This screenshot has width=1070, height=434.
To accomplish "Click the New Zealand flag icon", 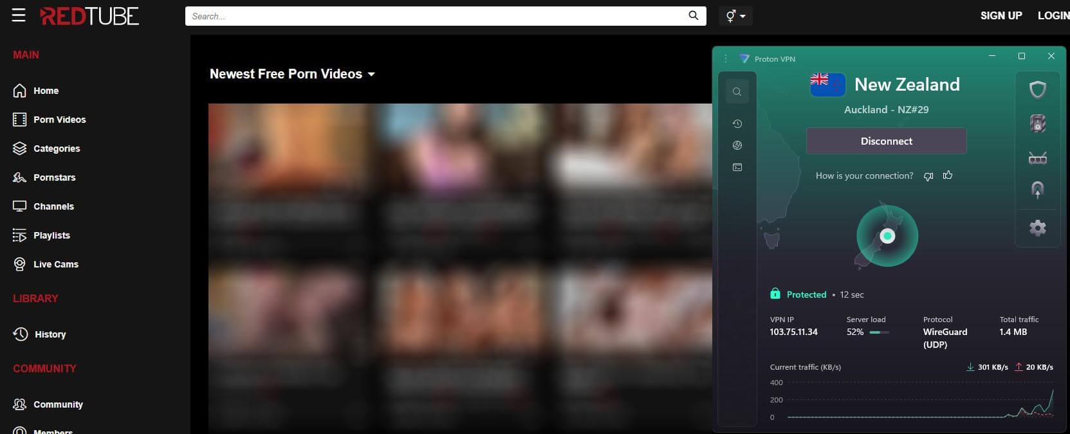I will click(827, 85).
